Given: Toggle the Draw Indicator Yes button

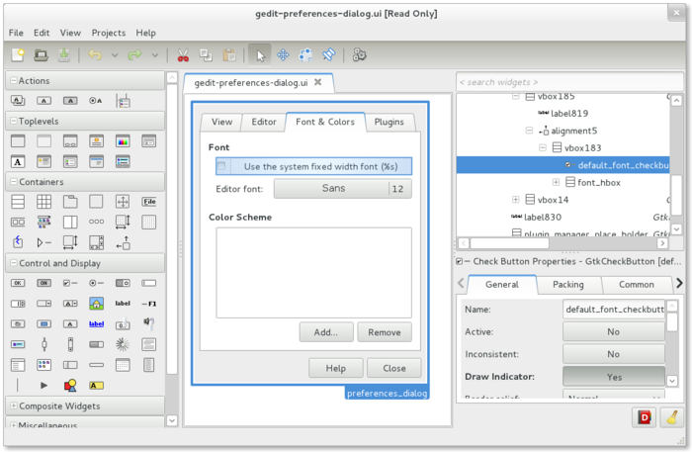Looking at the screenshot, I should [613, 377].
